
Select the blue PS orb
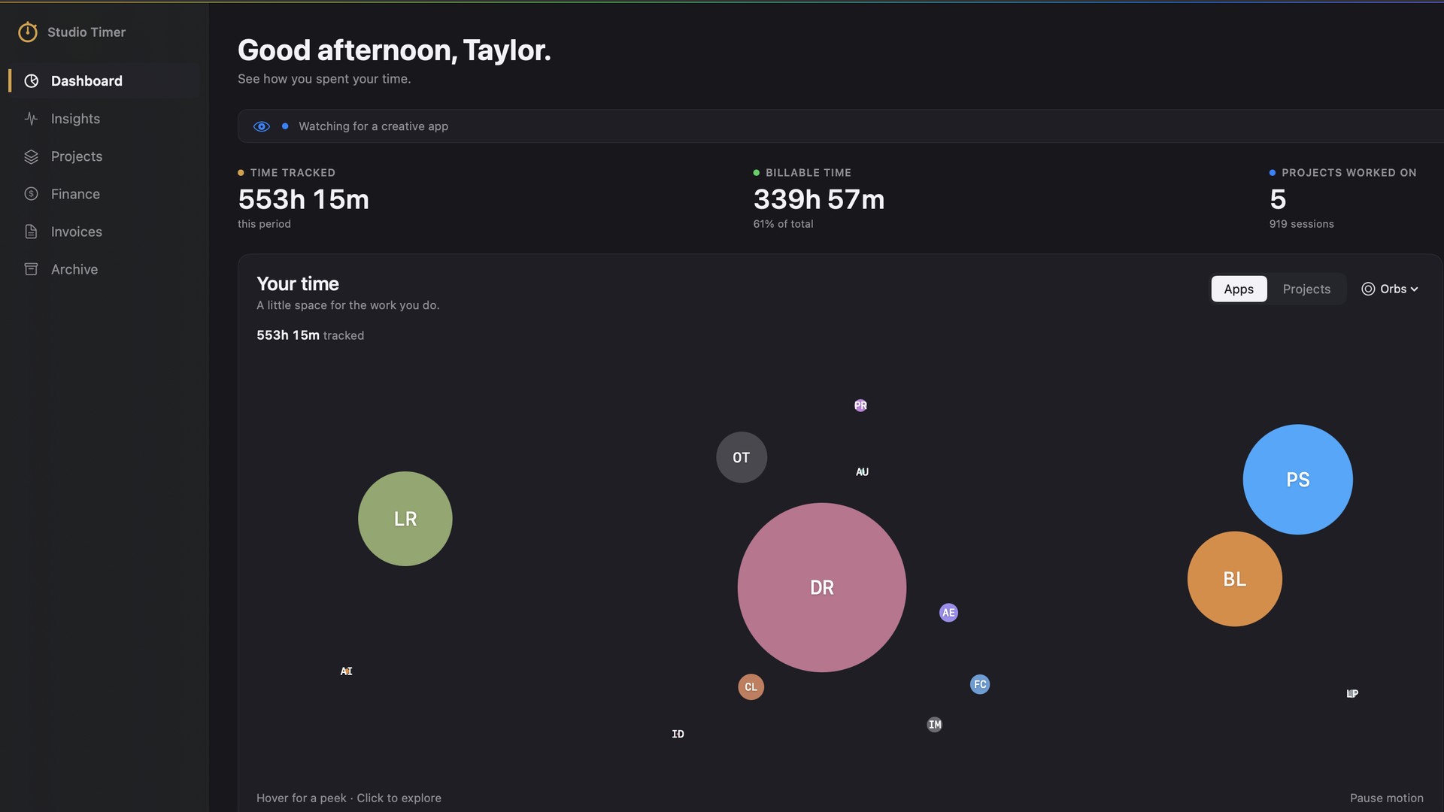(x=1297, y=480)
